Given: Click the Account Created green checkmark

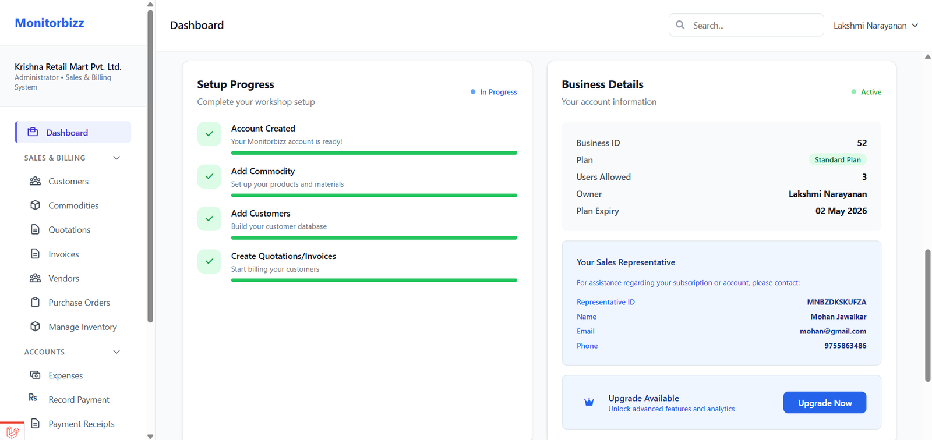Looking at the screenshot, I should pyautogui.click(x=209, y=134).
